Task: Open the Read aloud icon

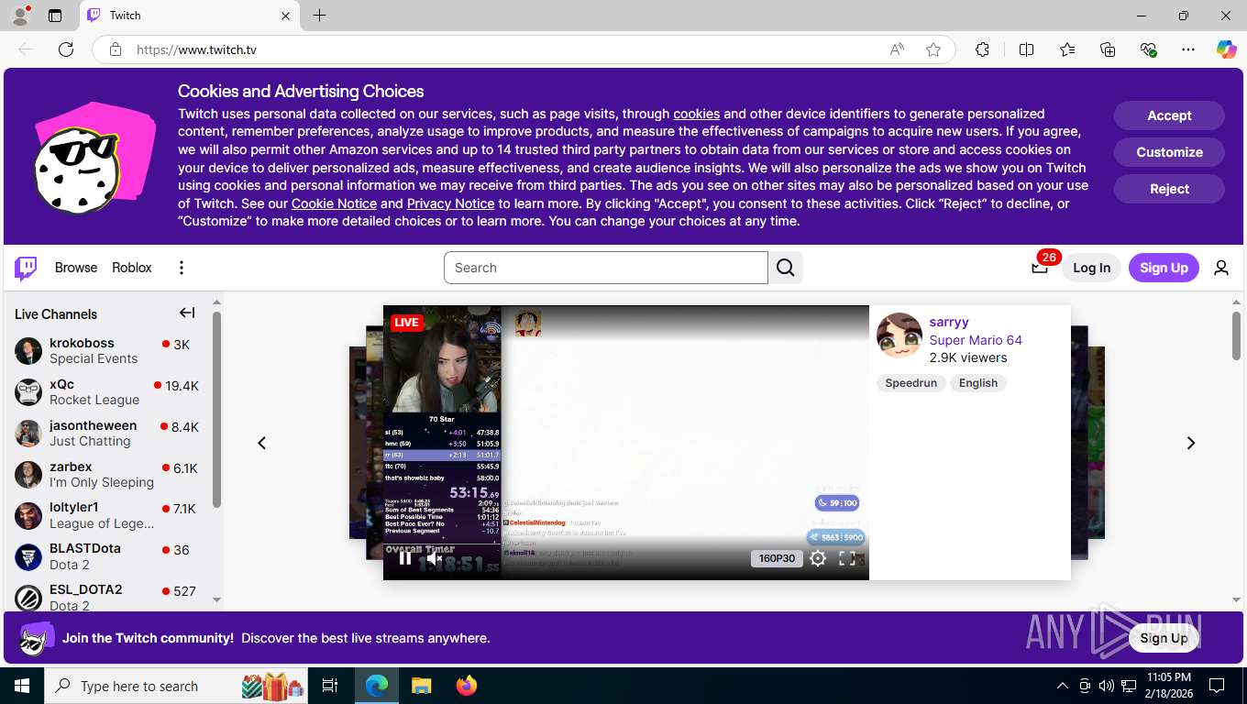Action: tap(897, 49)
